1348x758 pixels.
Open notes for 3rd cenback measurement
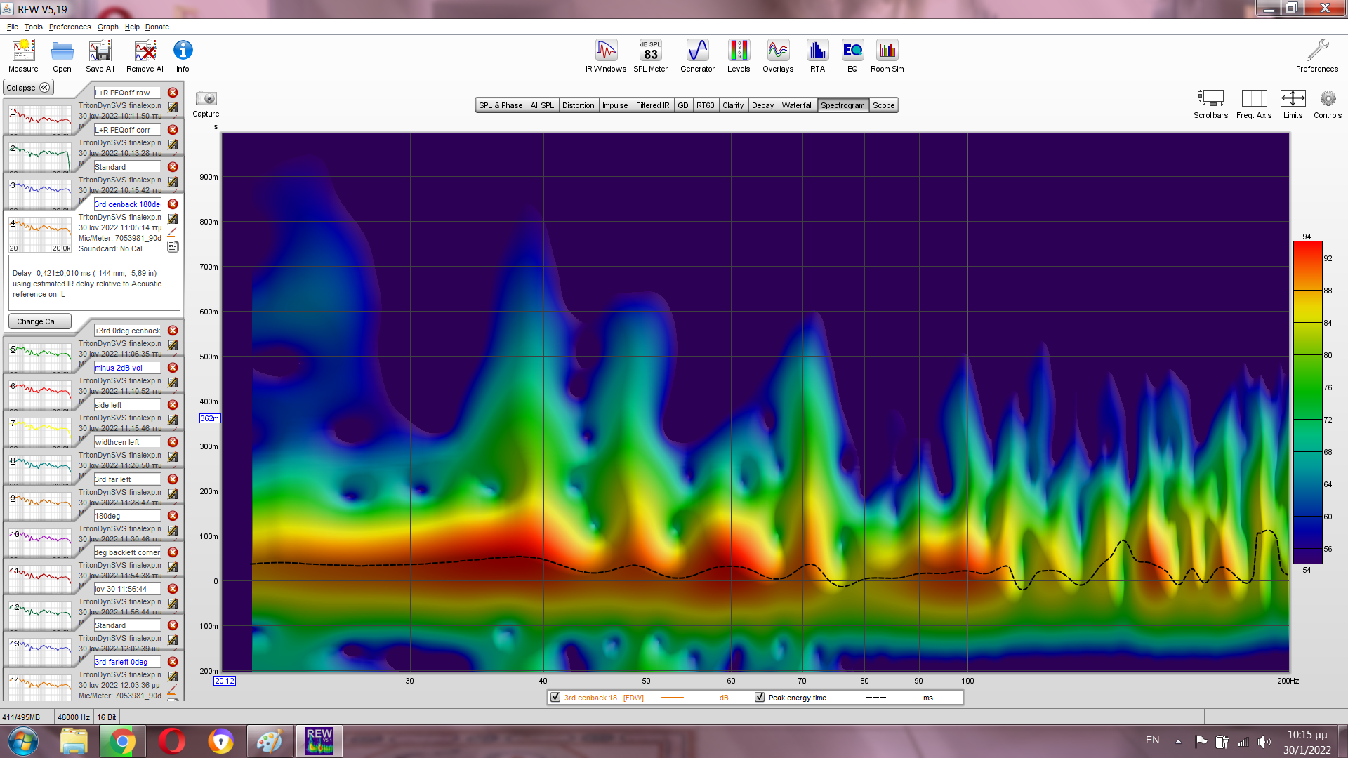pyautogui.click(x=173, y=246)
